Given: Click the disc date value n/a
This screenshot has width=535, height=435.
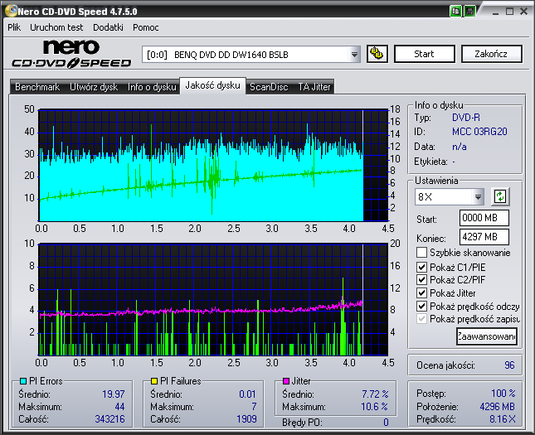Looking at the screenshot, I should point(460,147).
